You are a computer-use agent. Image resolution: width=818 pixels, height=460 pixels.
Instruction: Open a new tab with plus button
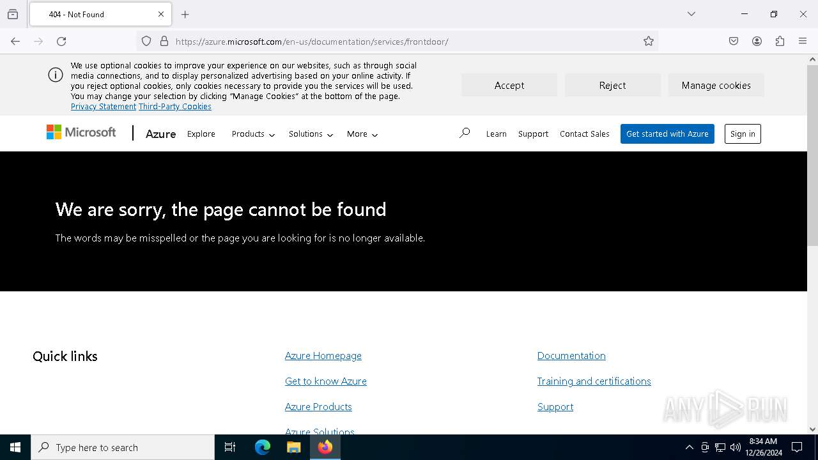pos(185,14)
